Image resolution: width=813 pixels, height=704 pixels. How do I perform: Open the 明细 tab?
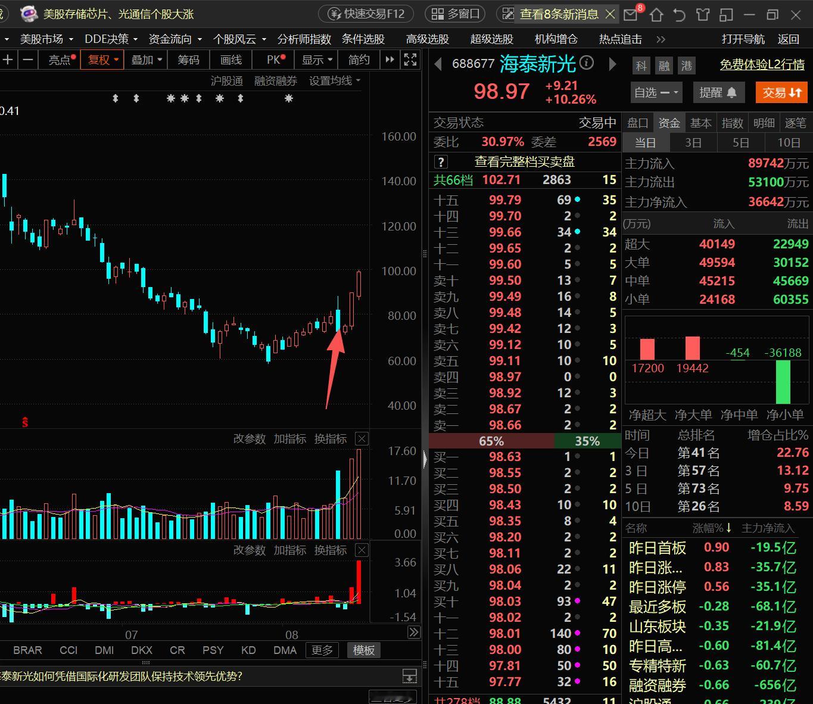[764, 123]
